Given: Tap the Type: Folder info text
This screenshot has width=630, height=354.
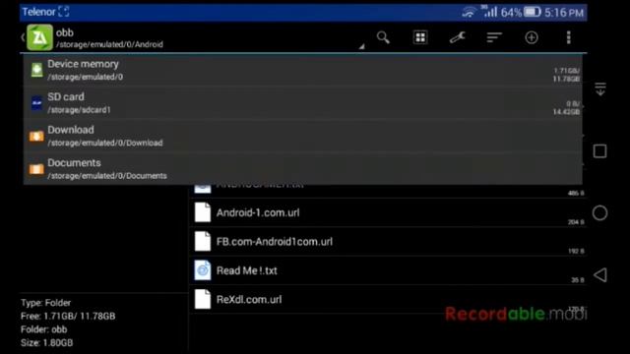Looking at the screenshot, I should pos(46,303).
